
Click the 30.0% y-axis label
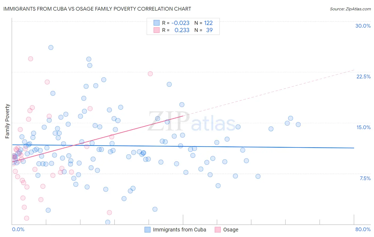point(363,26)
